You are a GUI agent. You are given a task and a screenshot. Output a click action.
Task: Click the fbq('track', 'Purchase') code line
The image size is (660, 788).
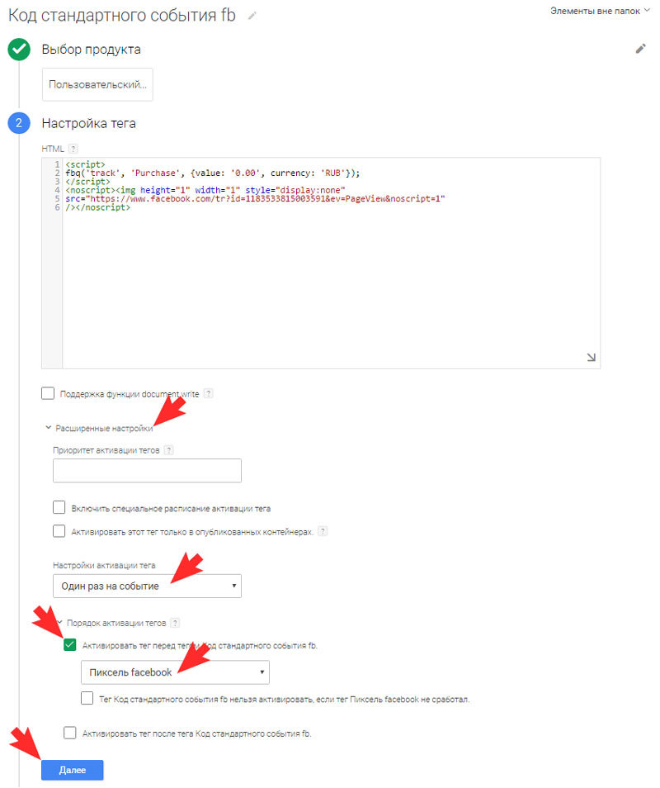[x=213, y=173]
